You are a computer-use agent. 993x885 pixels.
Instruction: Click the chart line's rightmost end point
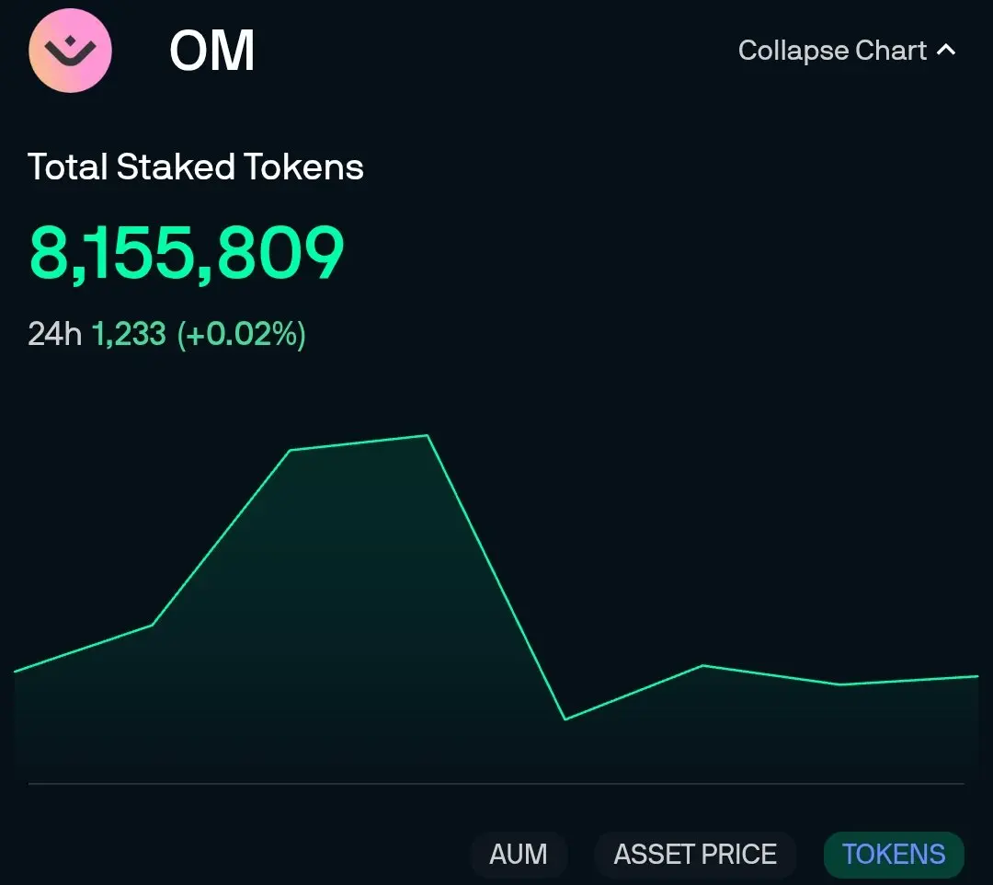[976, 676]
